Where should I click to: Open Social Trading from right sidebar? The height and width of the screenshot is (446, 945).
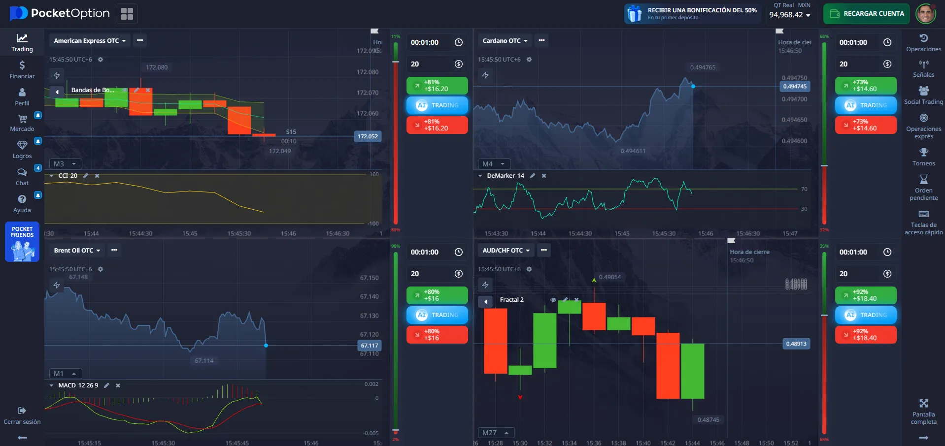923,91
